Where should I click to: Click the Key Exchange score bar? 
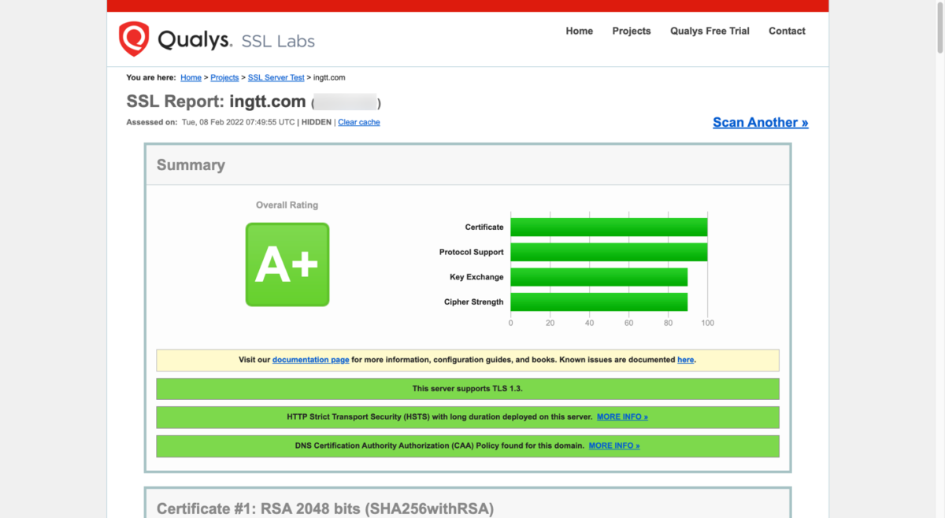[599, 277]
